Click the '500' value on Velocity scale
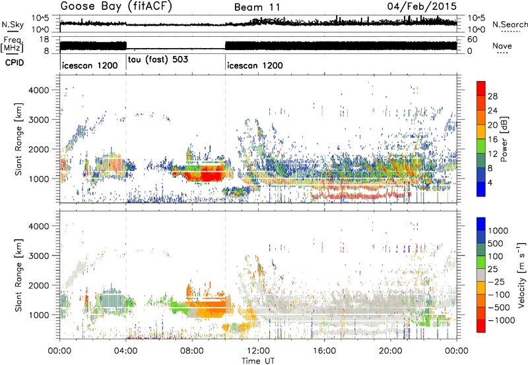This screenshot has height=365, width=528. [496, 244]
